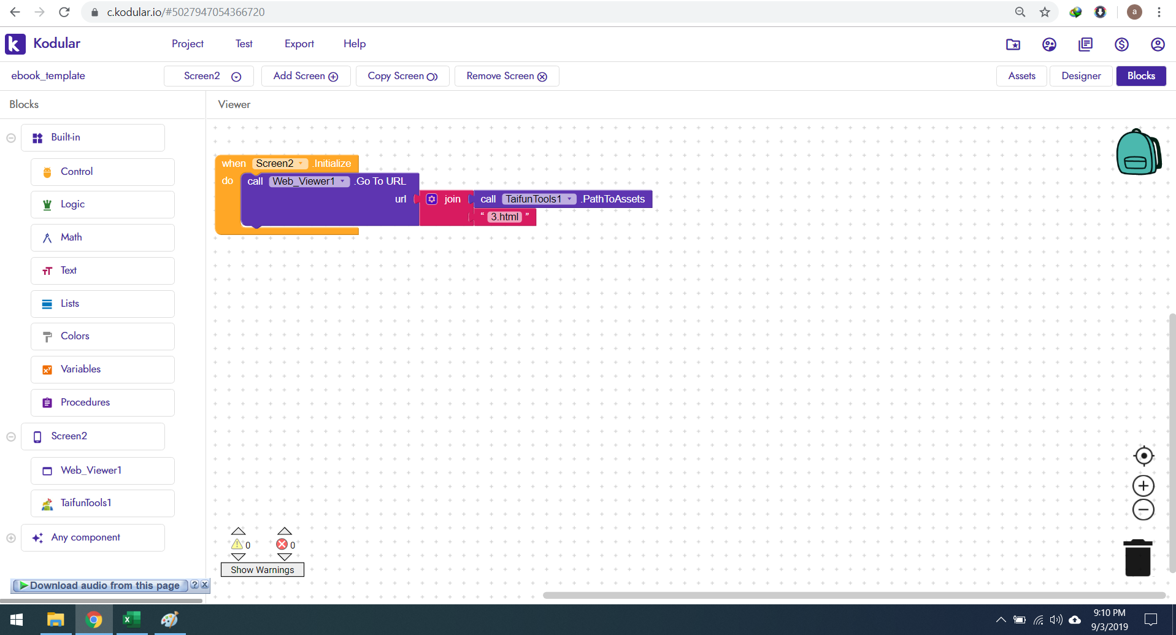This screenshot has height=635, width=1176.
Task: Expand the error count indicator arrow
Action: click(284, 531)
